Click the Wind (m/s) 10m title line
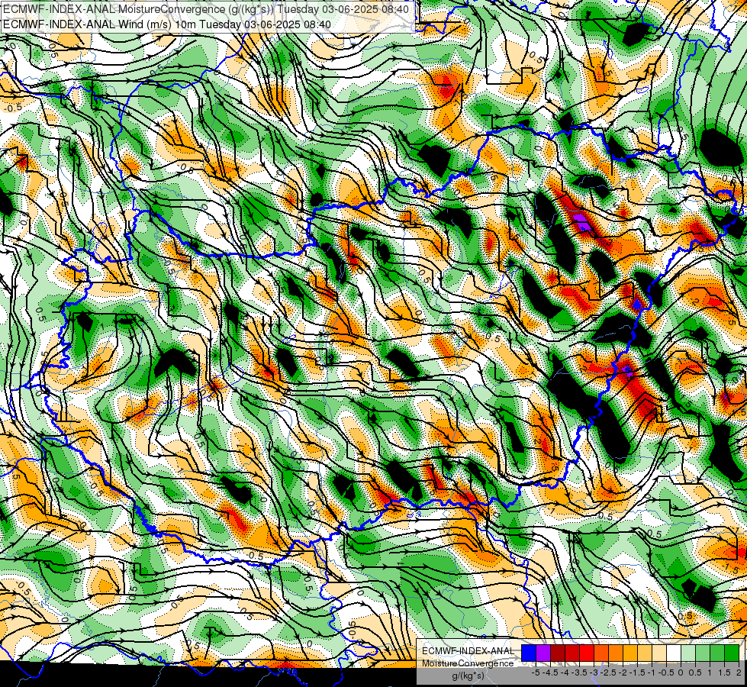Image resolution: width=747 pixels, height=687 pixels. 167,24
